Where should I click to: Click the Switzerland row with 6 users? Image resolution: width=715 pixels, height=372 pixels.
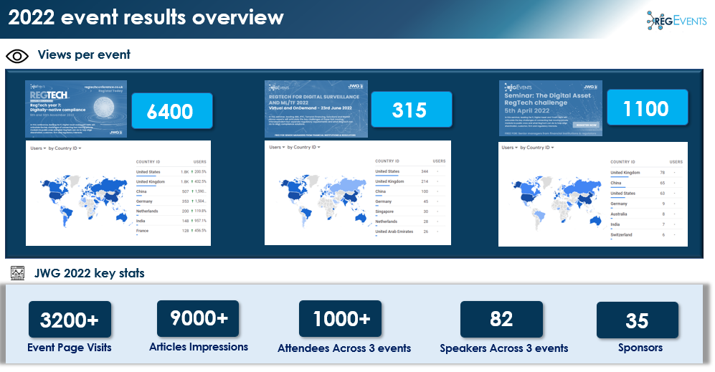(647, 235)
